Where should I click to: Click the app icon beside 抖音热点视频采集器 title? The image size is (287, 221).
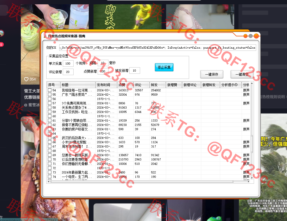pyautogui.click(x=45, y=36)
